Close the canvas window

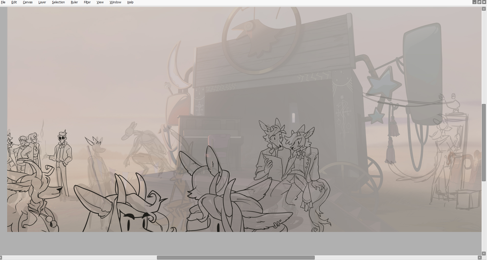pos(484,2)
